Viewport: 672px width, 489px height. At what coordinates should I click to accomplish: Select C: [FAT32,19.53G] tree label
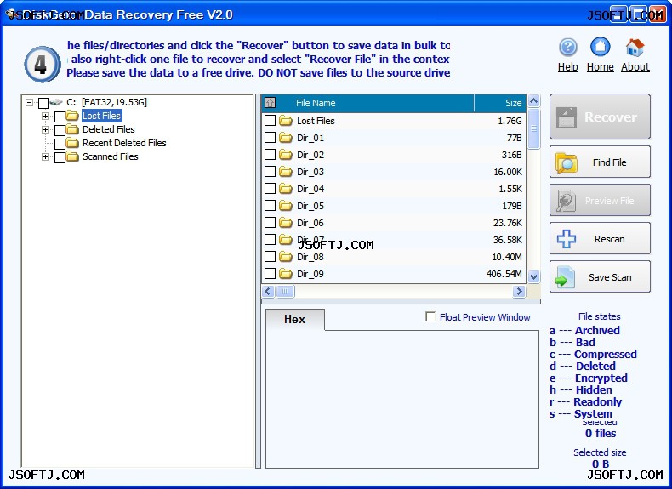click(x=106, y=102)
